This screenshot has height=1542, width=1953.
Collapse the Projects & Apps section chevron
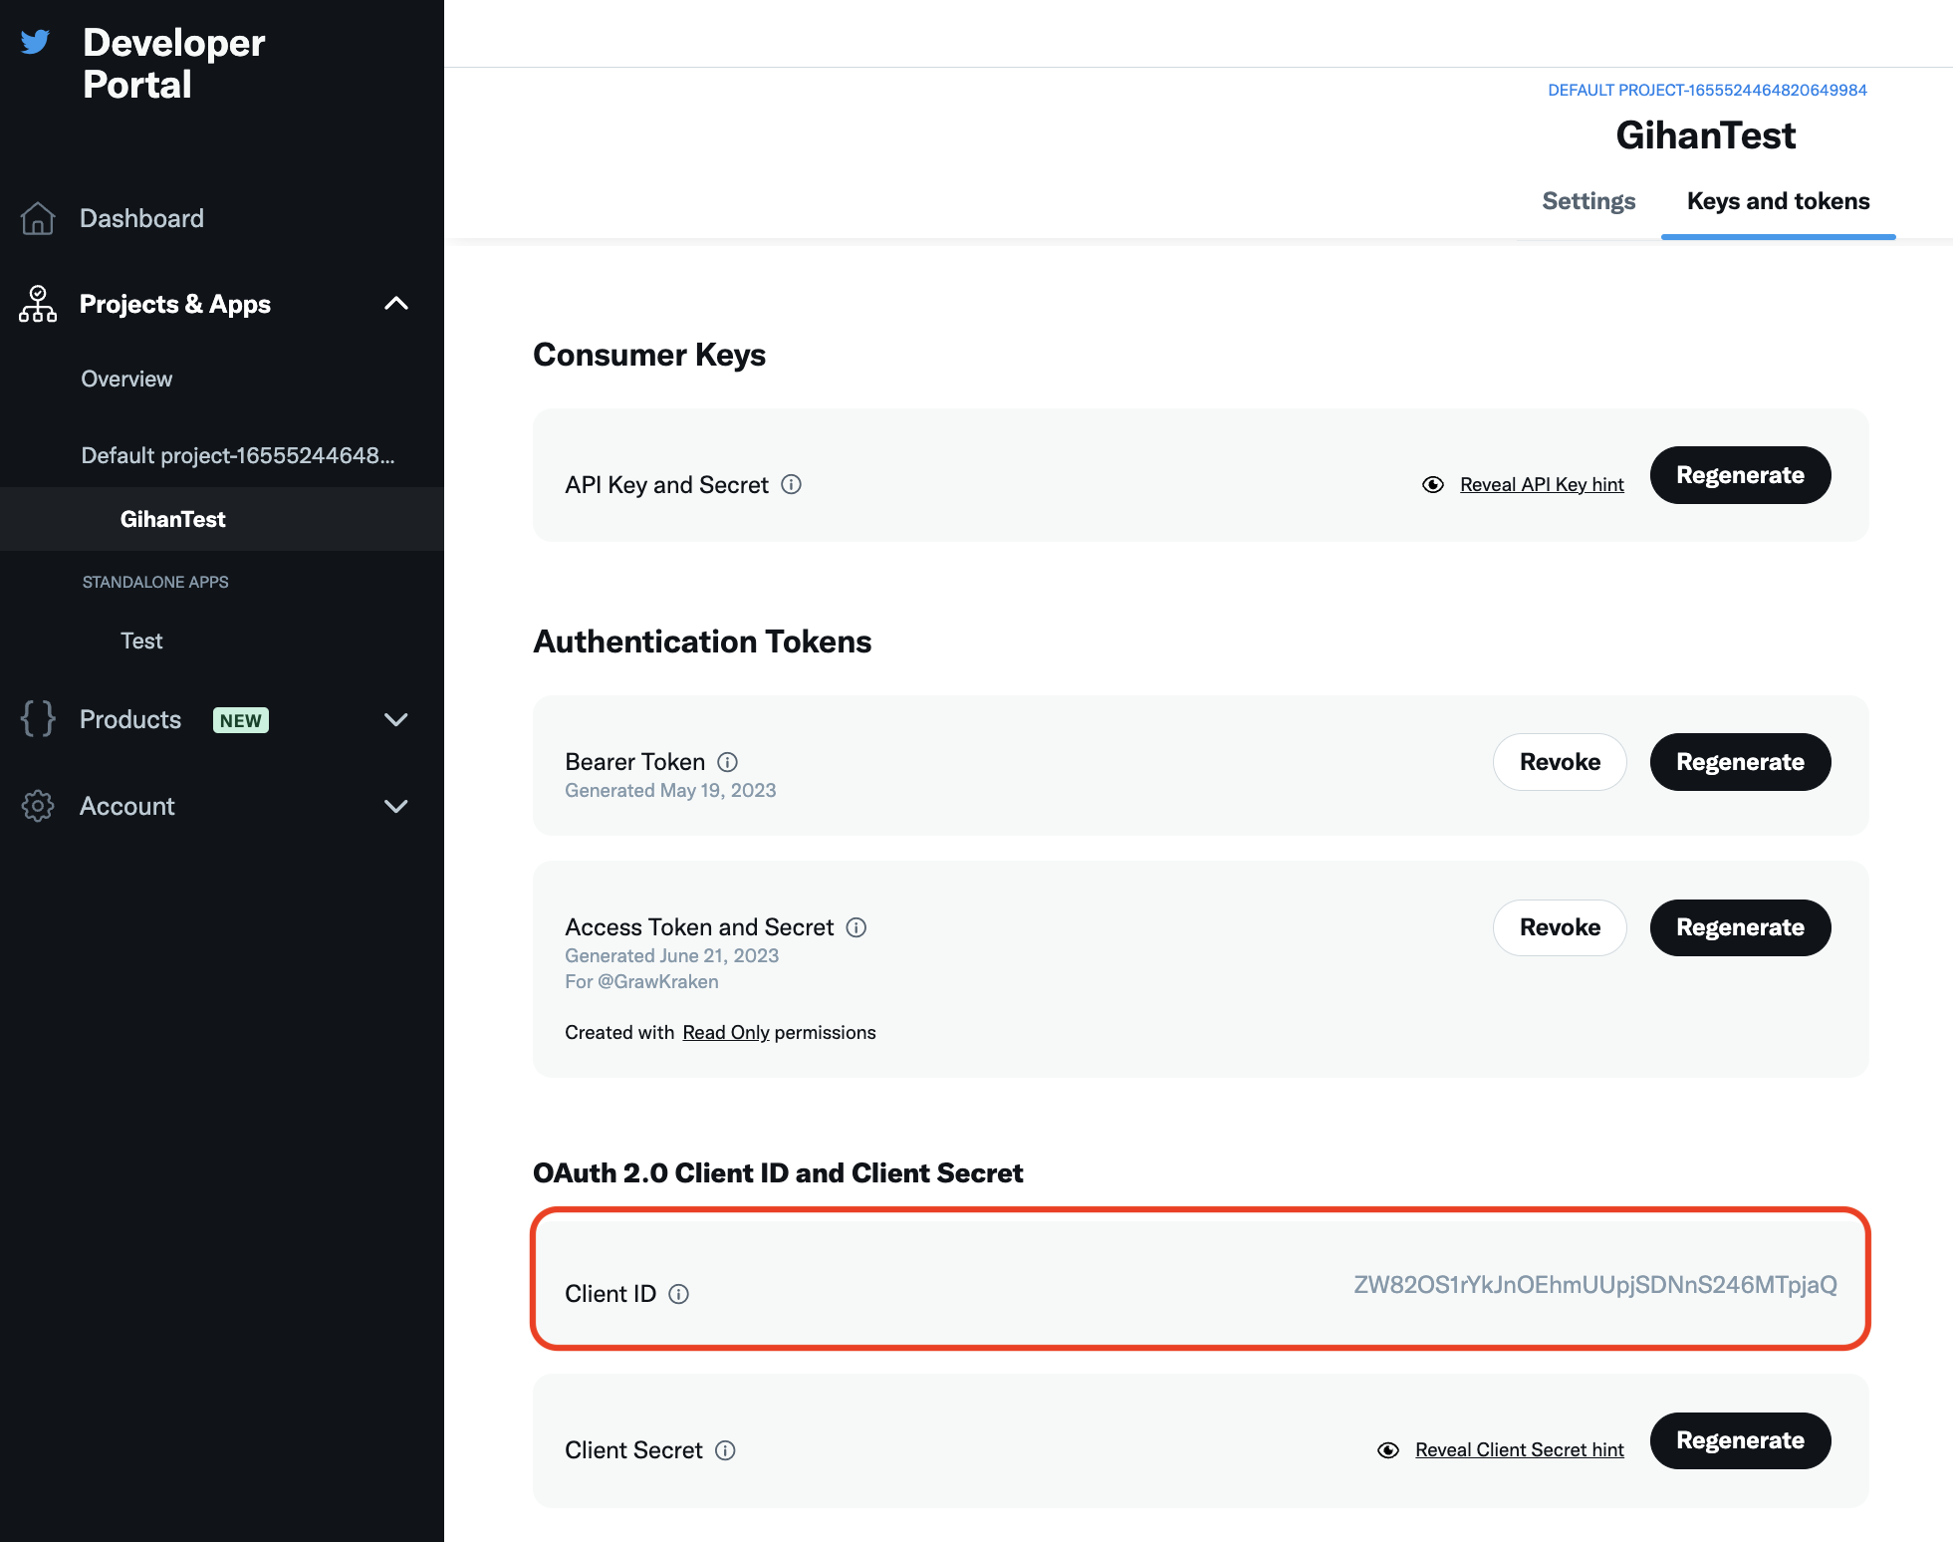(396, 304)
